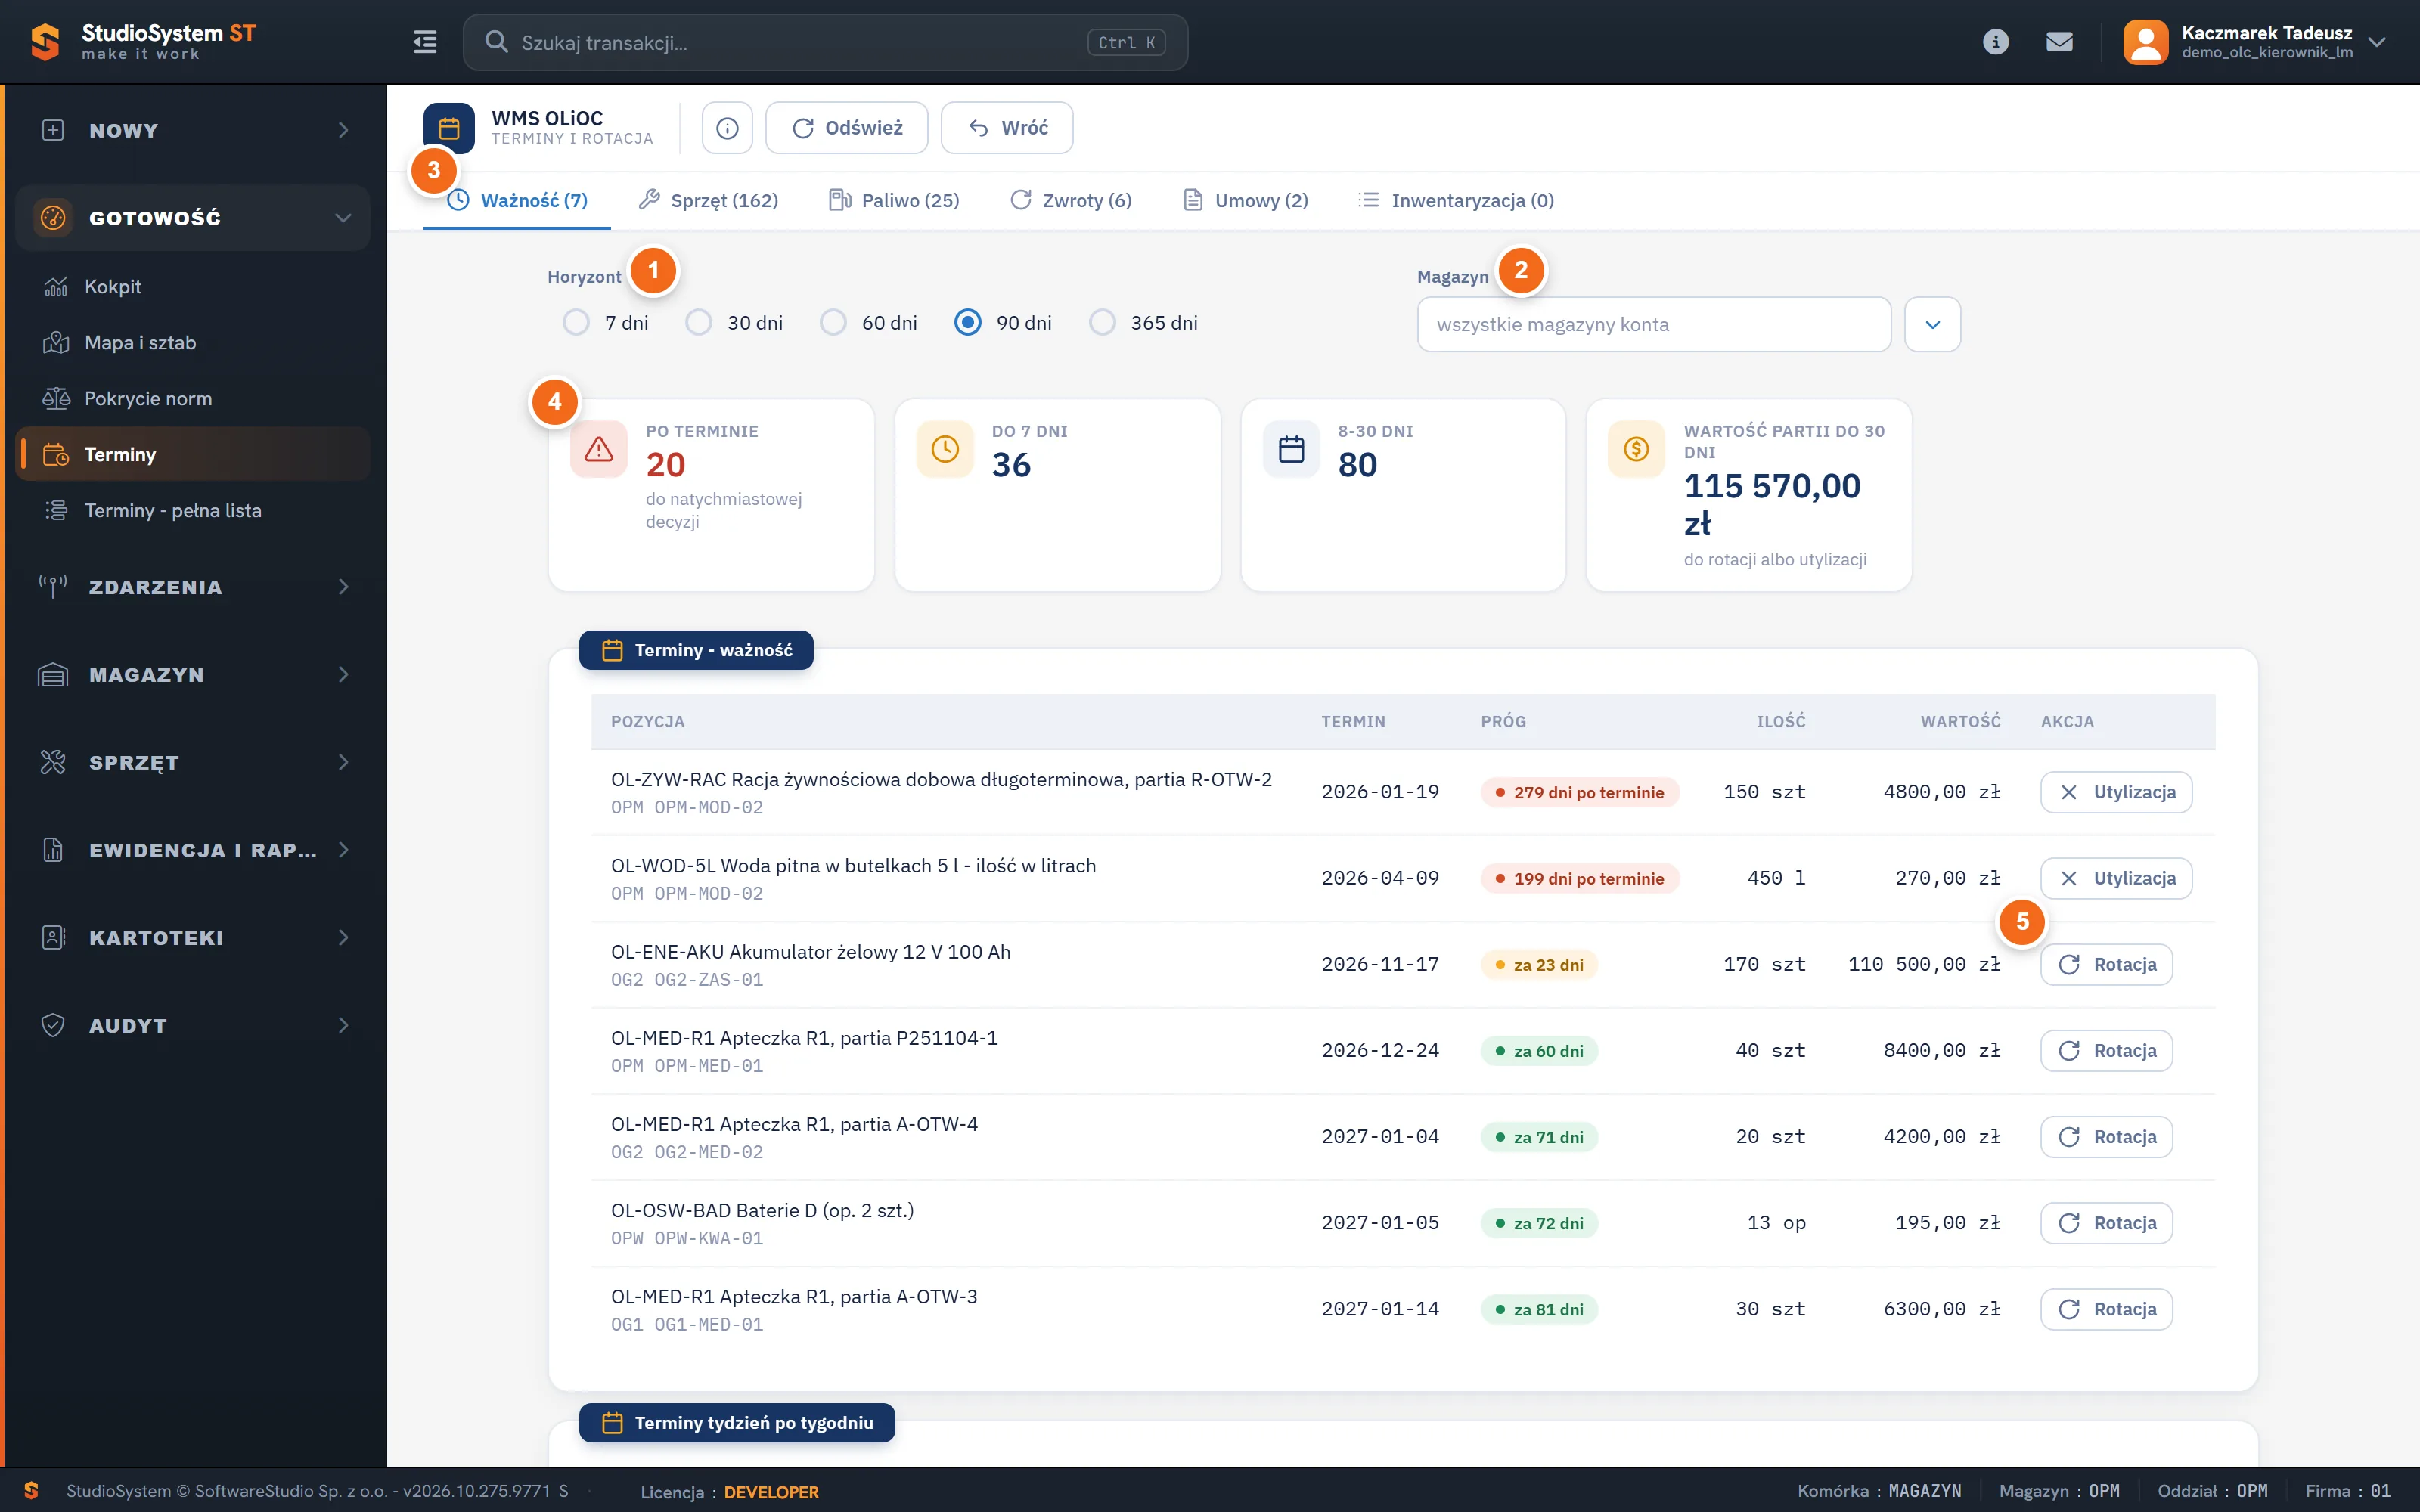Open Kokpit in the sidebar
Image resolution: width=2420 pixels, height=1512 pixels.
[113, 287]
